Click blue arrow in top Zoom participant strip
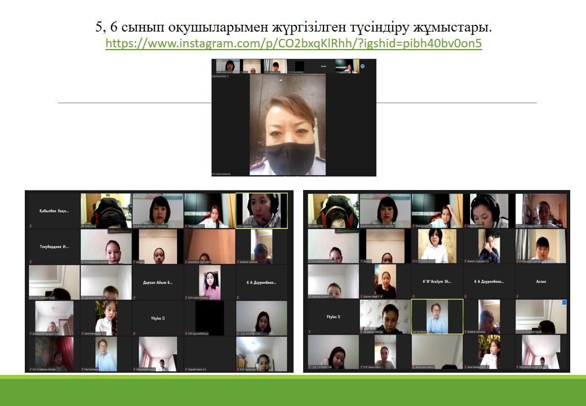 point(362,66)
